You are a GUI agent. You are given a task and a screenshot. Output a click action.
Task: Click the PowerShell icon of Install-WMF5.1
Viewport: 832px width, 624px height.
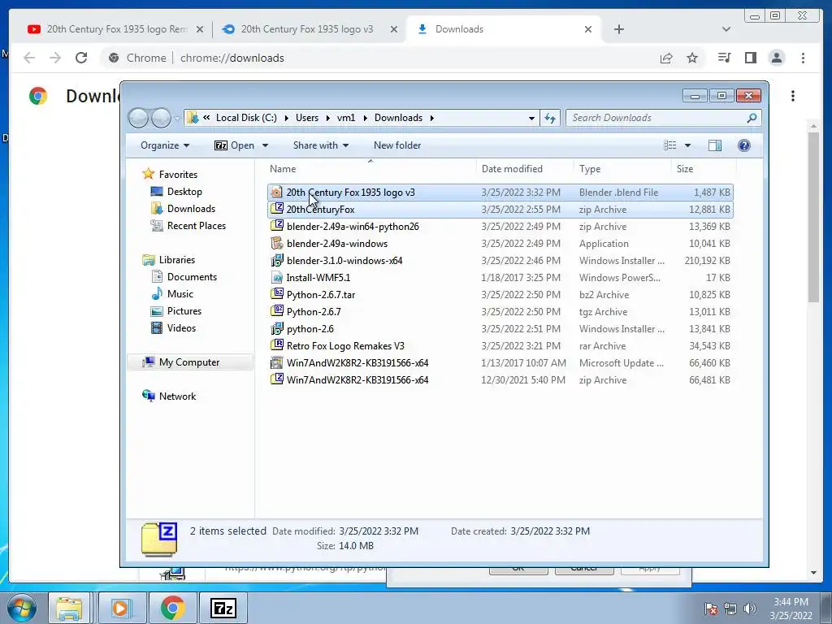[x=276, y=277]
